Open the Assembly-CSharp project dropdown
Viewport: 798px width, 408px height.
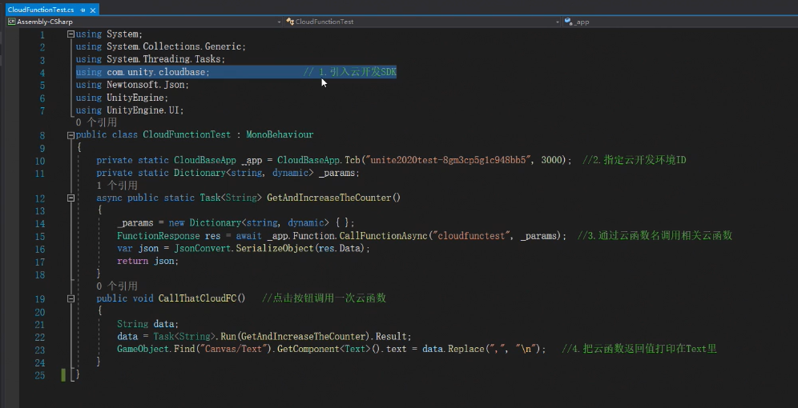pyautogui.click(x=144, y=22)
